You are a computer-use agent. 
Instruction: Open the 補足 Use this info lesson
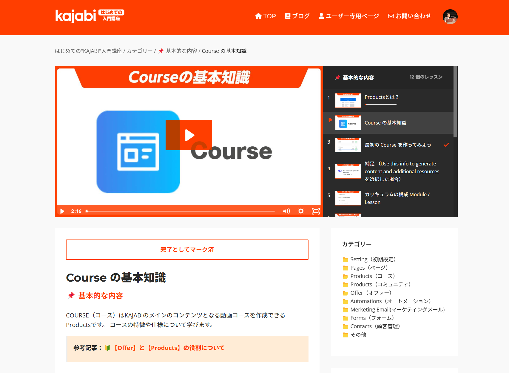point(388,171)
